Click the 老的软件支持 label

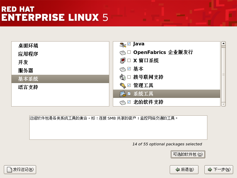click(x=148, y=102)
